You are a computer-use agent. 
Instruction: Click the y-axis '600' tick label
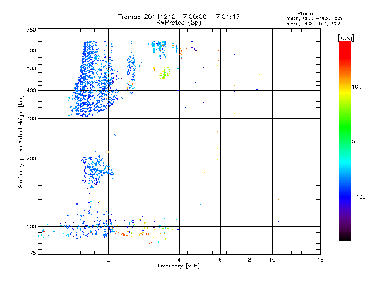(x=31, y=50)
